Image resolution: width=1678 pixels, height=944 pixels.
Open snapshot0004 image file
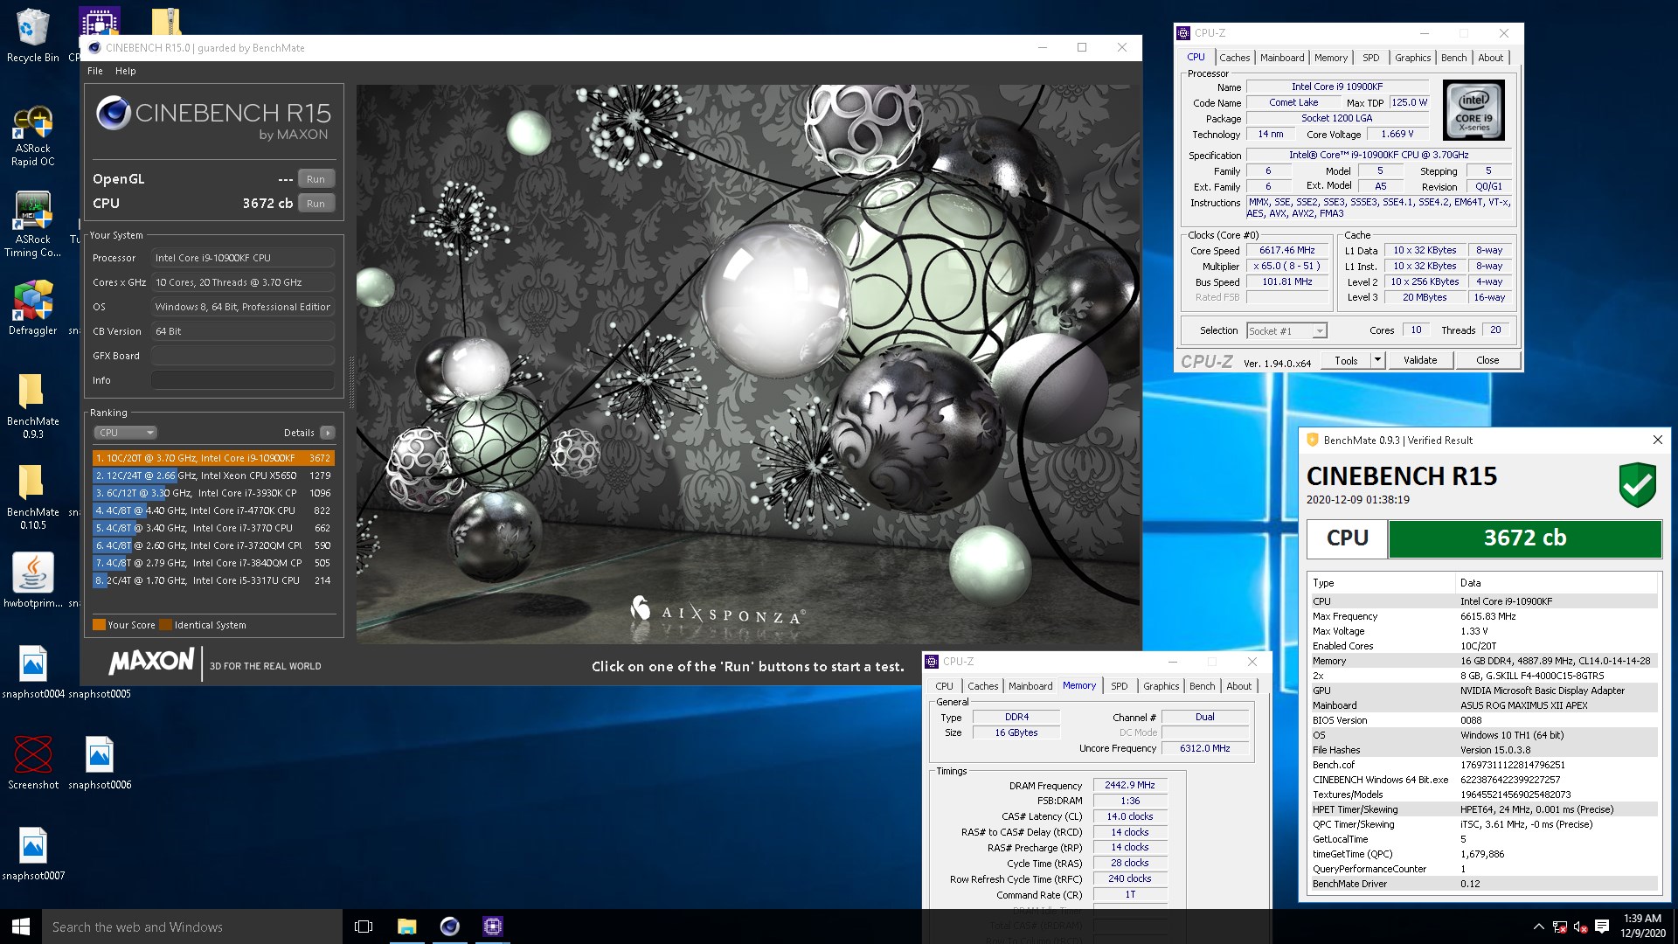(x=32, y=671)
